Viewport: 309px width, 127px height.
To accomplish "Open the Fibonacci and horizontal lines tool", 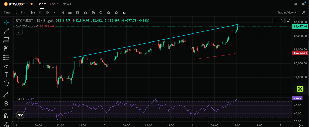I will tap(6, 40).
